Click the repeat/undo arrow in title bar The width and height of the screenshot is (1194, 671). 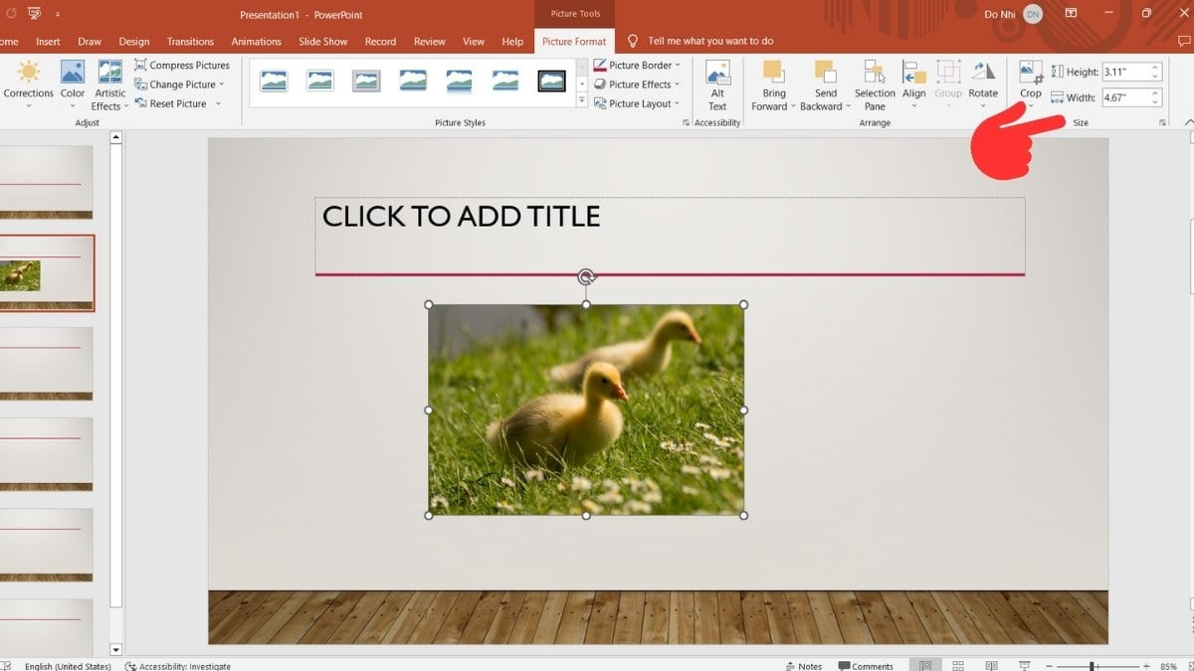coord(11,14)
